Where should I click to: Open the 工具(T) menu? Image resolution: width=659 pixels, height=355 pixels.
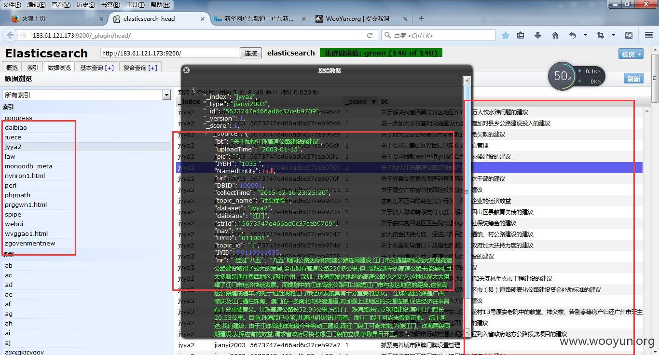tap(136, 4)
